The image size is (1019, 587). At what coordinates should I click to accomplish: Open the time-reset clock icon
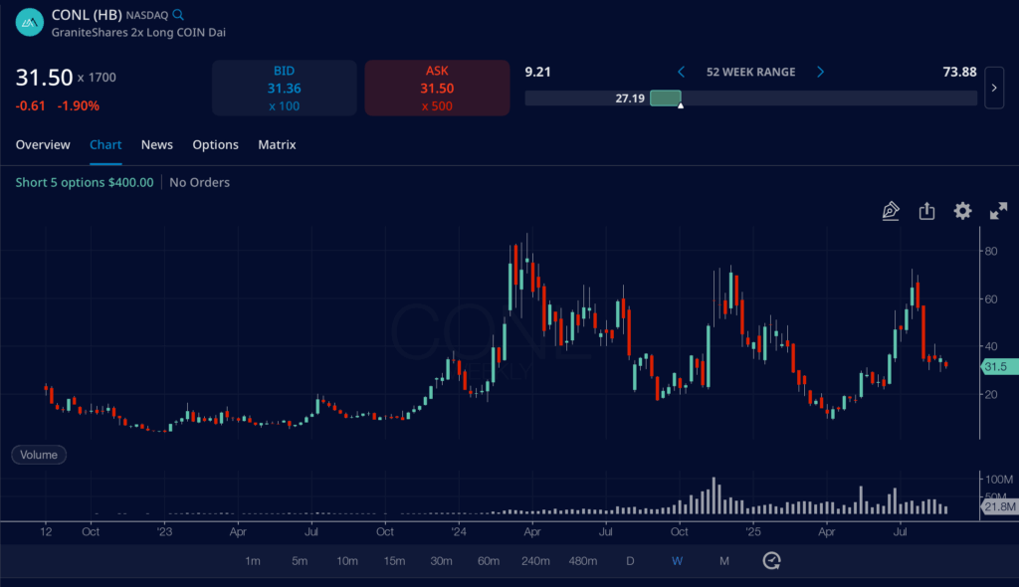coord(771,560)
